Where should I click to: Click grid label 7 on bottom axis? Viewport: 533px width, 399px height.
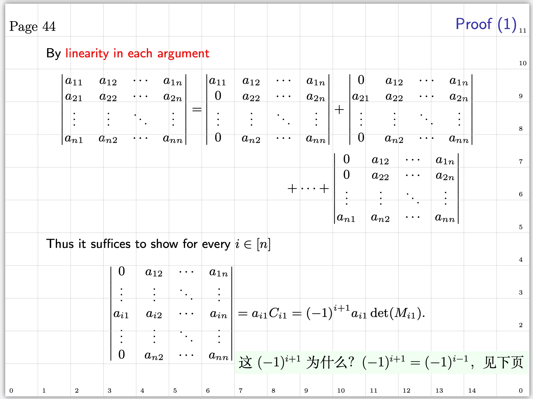[x=240, y=391]
